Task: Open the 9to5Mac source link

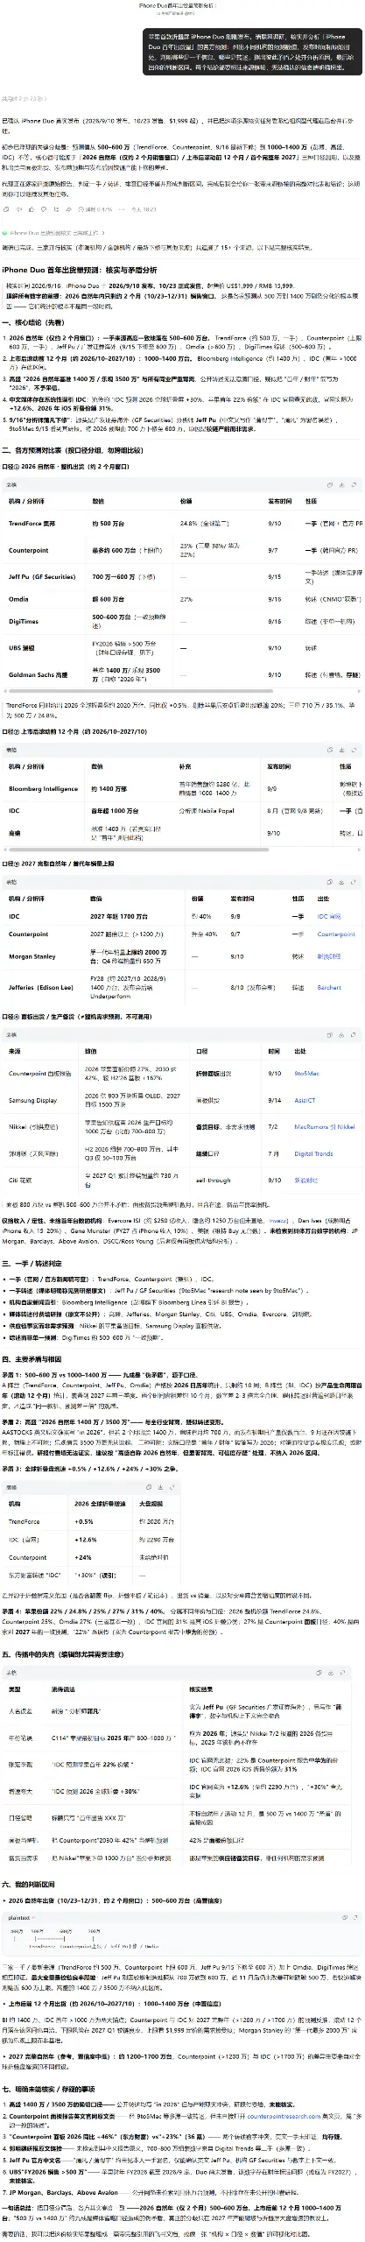Action: 306,1073
